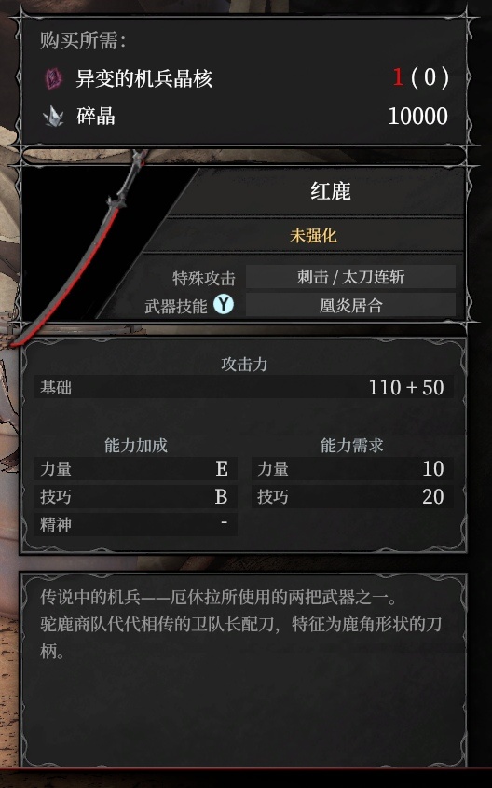This screenshot has height=788, width=492.
Task: Click the 力量 requirement row showing 10
Action: pos(352,469)
